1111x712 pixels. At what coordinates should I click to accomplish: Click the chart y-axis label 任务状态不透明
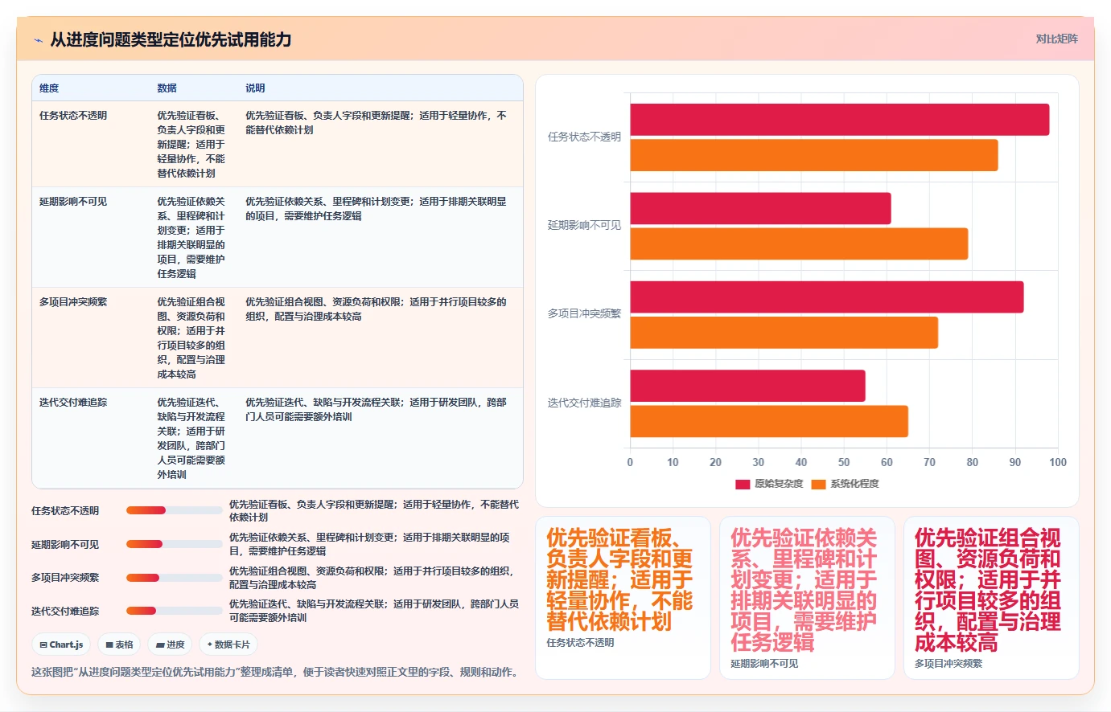[x=584, y=137]
